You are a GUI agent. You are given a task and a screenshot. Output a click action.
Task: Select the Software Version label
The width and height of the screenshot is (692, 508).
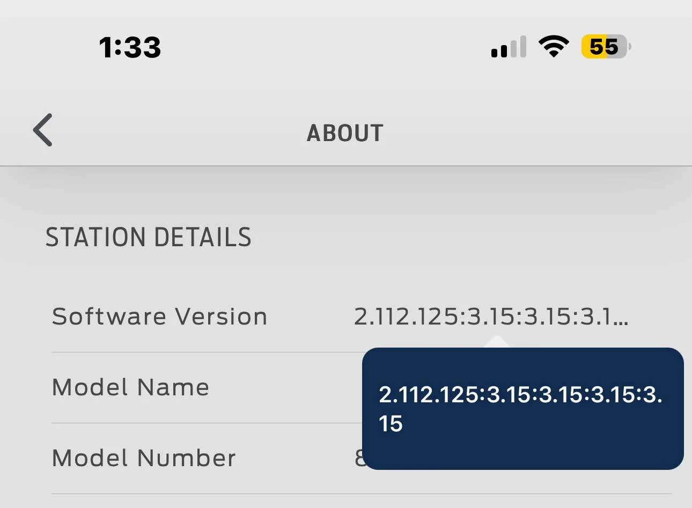159,316
